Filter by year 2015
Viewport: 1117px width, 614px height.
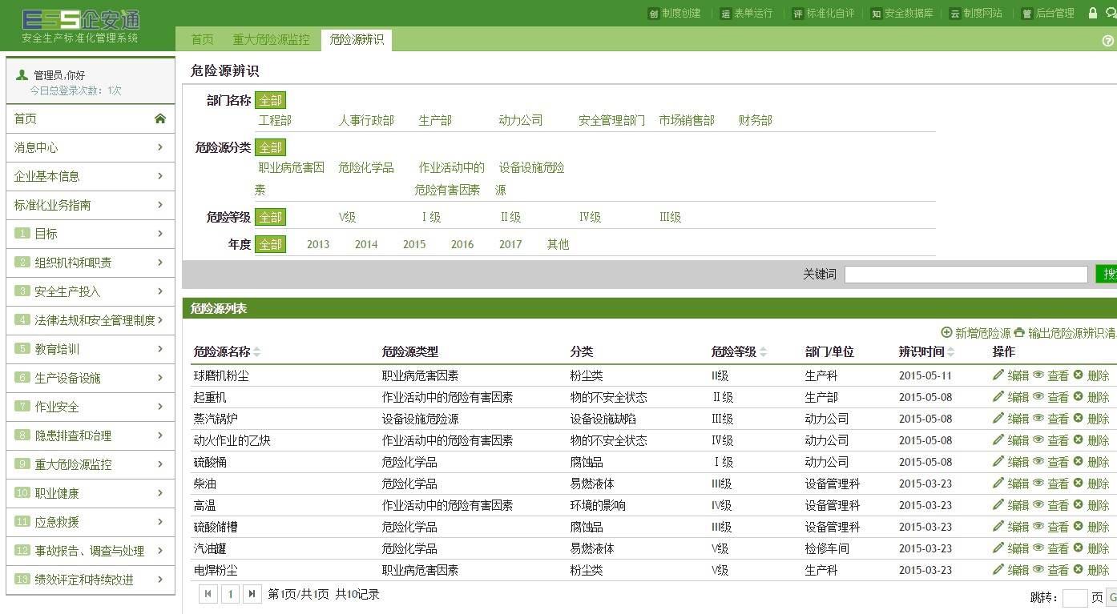click(x=414, y=244)
